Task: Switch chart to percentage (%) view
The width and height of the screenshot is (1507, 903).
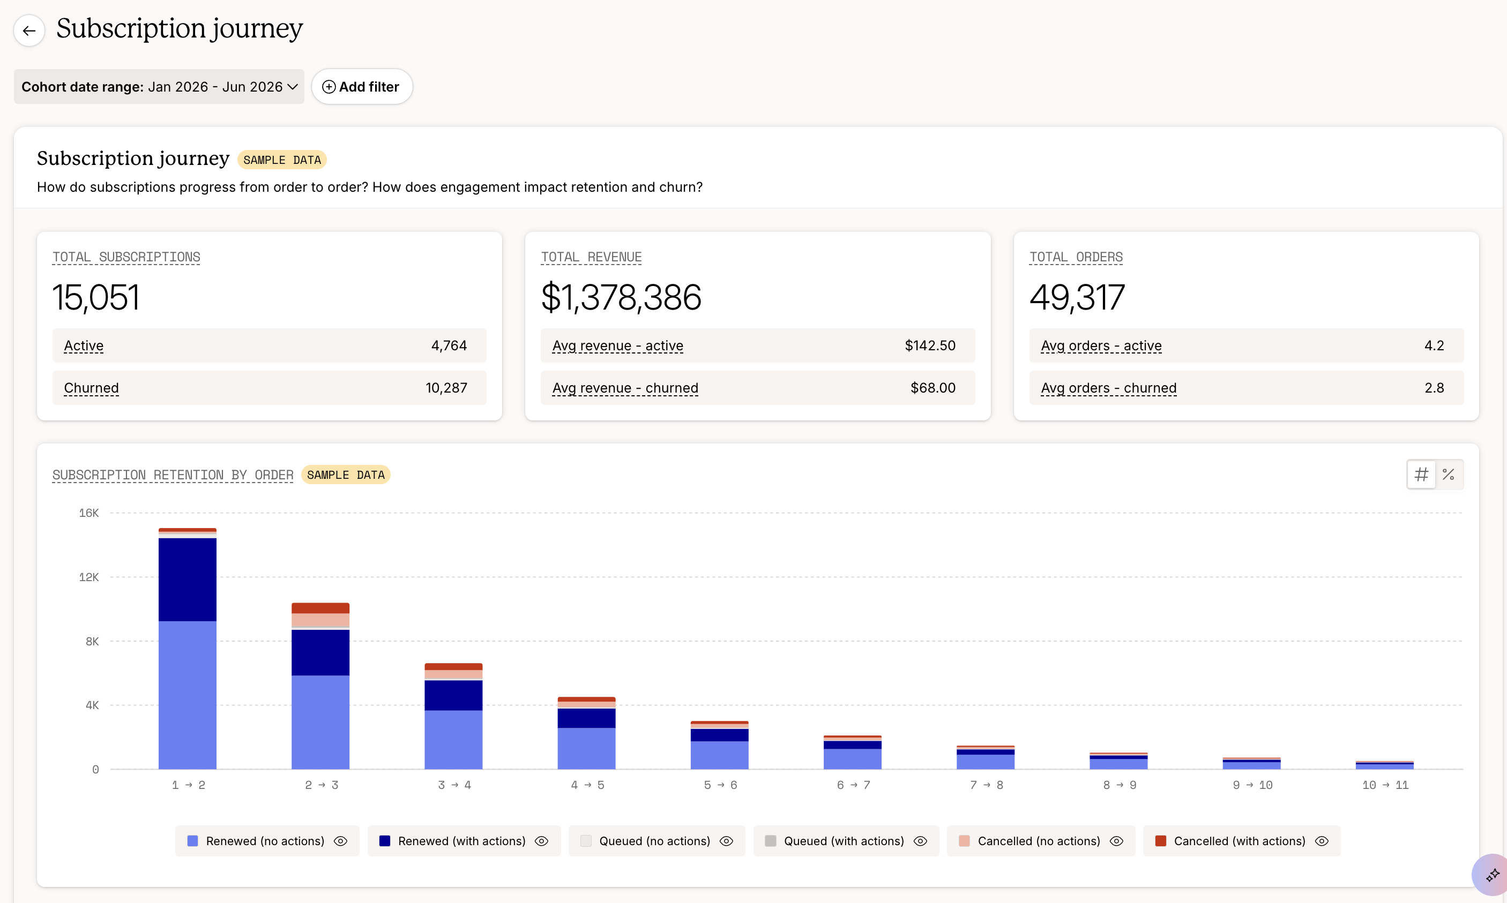Action: pos(1449,475)
